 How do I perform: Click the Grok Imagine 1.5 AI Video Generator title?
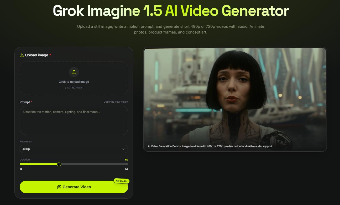(171, 11)
